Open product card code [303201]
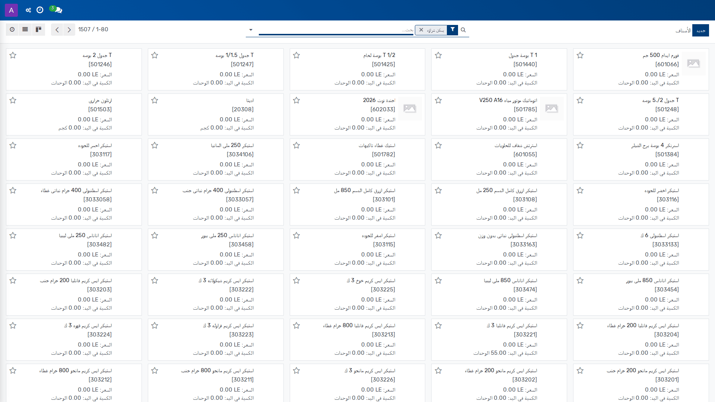The height and width of the screenshot is (402, 715). point(667,380)
